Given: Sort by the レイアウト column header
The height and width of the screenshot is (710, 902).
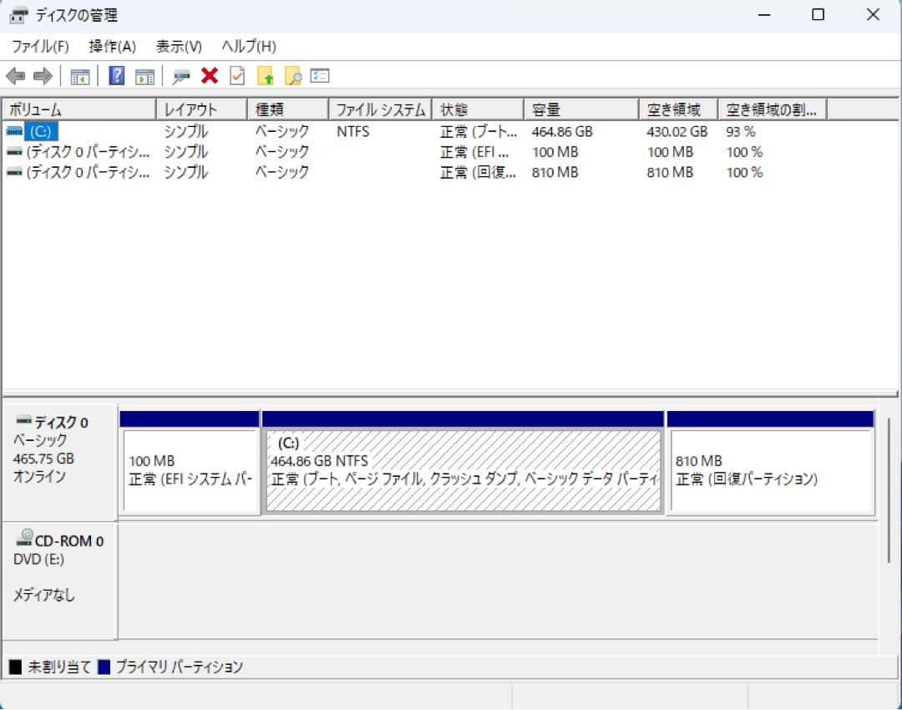Looking at the screenshot, I should pos(201,109).
